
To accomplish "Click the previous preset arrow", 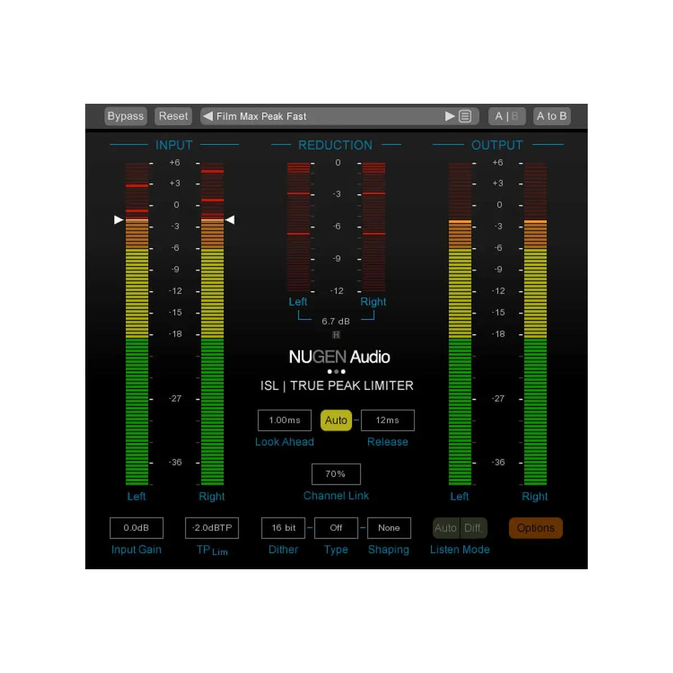I will coord(206,116).
